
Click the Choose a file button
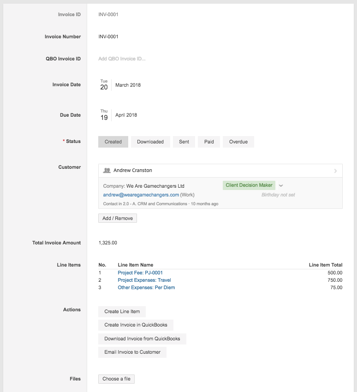[x=116, y=379]
